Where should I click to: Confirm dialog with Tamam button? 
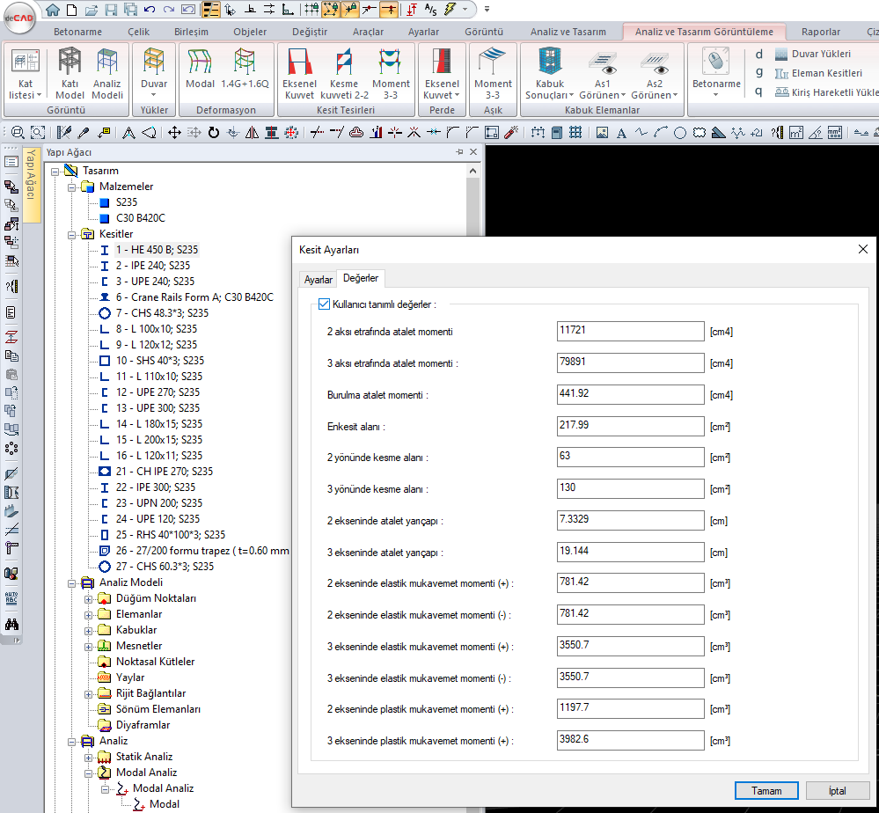pos(766,791)
